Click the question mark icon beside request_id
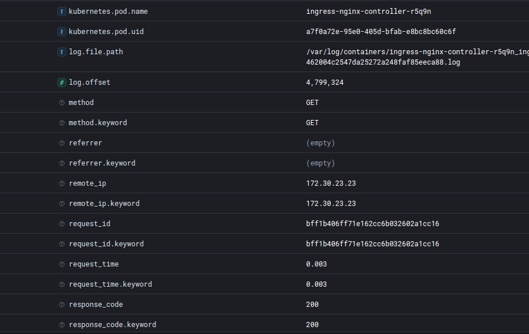Image resolution: width=529 pixels, height=334 pixels. coord(61,224)
